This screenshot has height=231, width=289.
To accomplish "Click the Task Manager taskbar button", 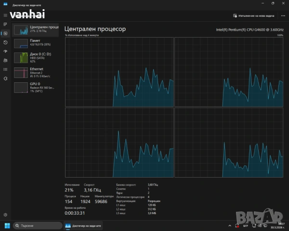I will point(82,225).
